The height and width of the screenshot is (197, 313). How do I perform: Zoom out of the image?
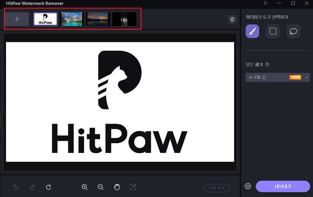[x=101, y=187]
